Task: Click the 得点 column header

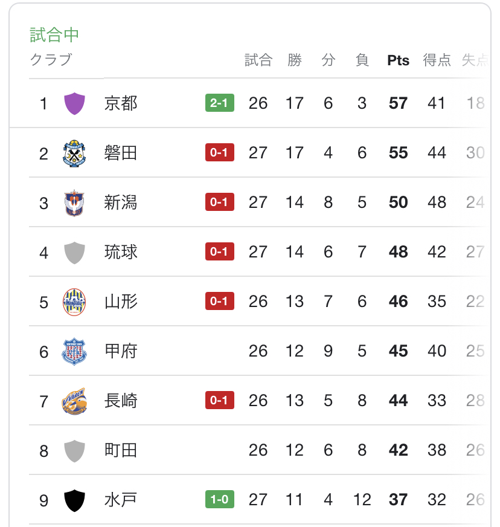Action: click(x=437, y=60)
